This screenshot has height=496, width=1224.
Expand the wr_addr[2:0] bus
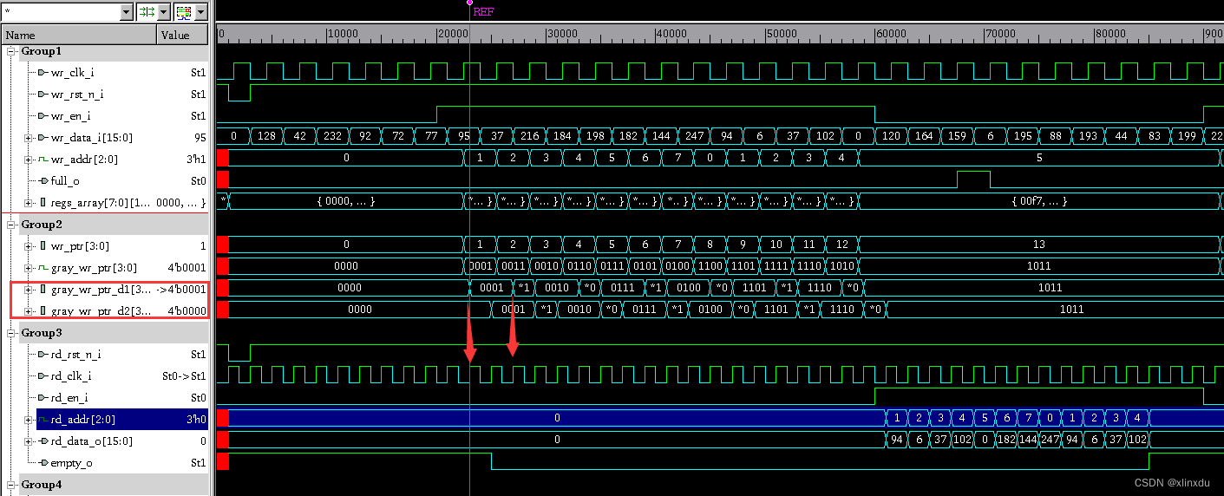[29, 160]
